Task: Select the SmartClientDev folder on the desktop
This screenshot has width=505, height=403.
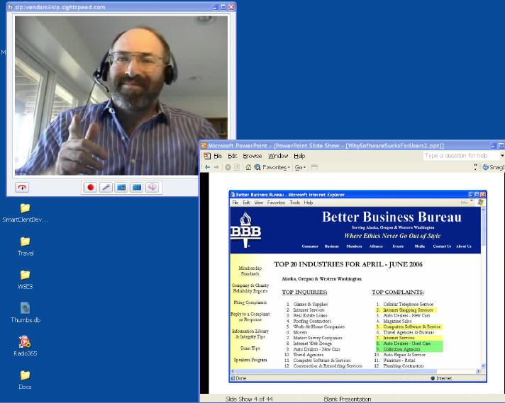Action: tap(25, 213)
